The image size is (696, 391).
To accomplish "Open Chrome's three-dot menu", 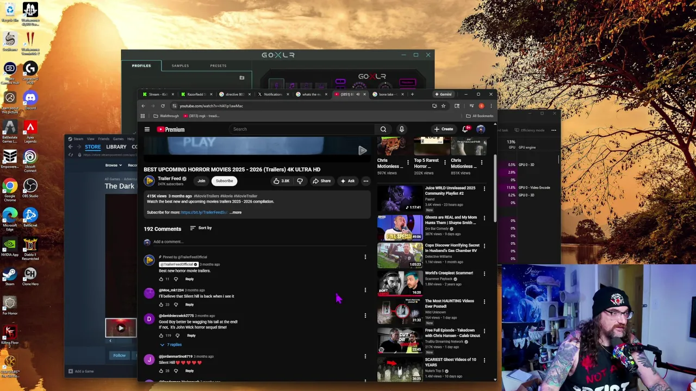I will tap(491, 106).
